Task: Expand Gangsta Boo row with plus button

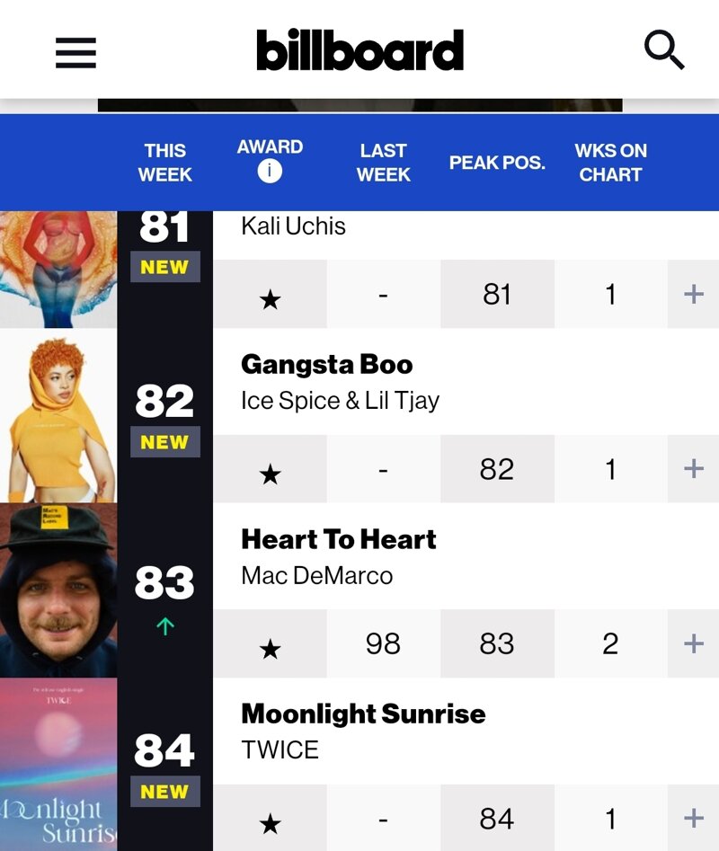Action: 694,468
